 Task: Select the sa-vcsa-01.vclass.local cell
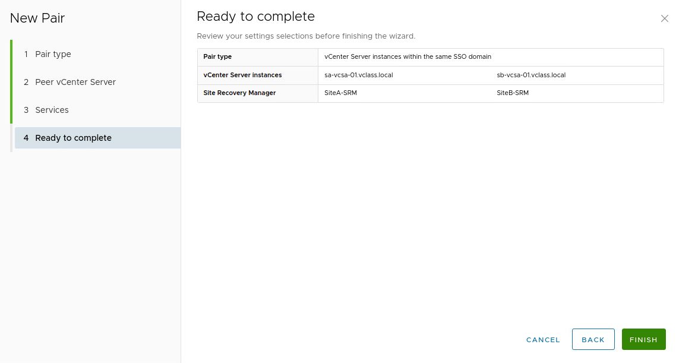(x=359, y=75)
